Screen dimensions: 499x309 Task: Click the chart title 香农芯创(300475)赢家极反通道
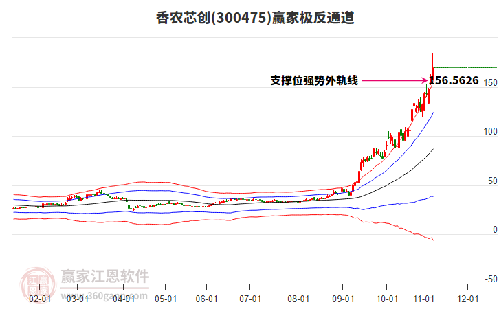point(255,18)
